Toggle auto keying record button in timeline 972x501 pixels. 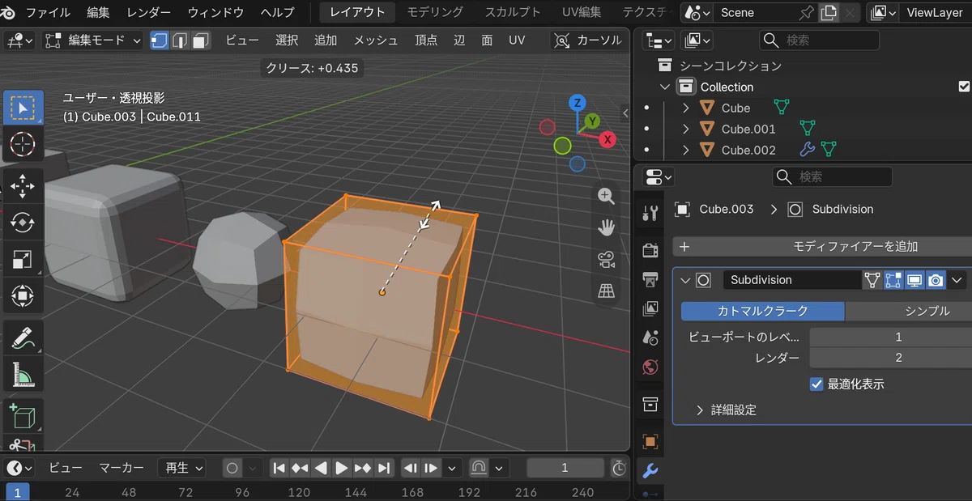[232, 468]
